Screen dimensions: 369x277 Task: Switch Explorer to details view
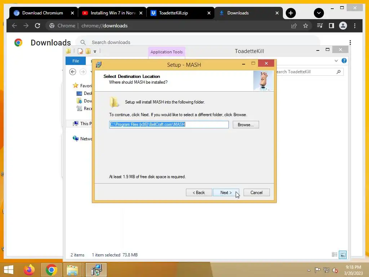(334, 255)
